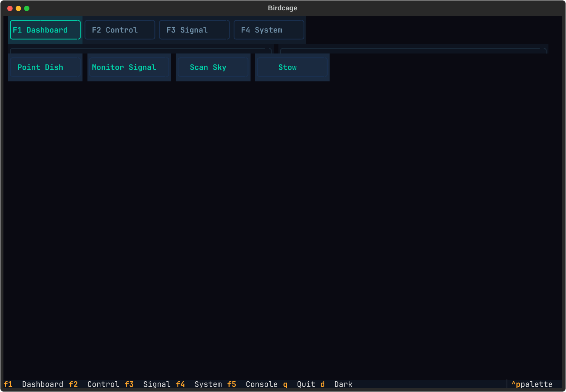
Task: Quit the app via q footer shortcut
Action: (299, 384)
